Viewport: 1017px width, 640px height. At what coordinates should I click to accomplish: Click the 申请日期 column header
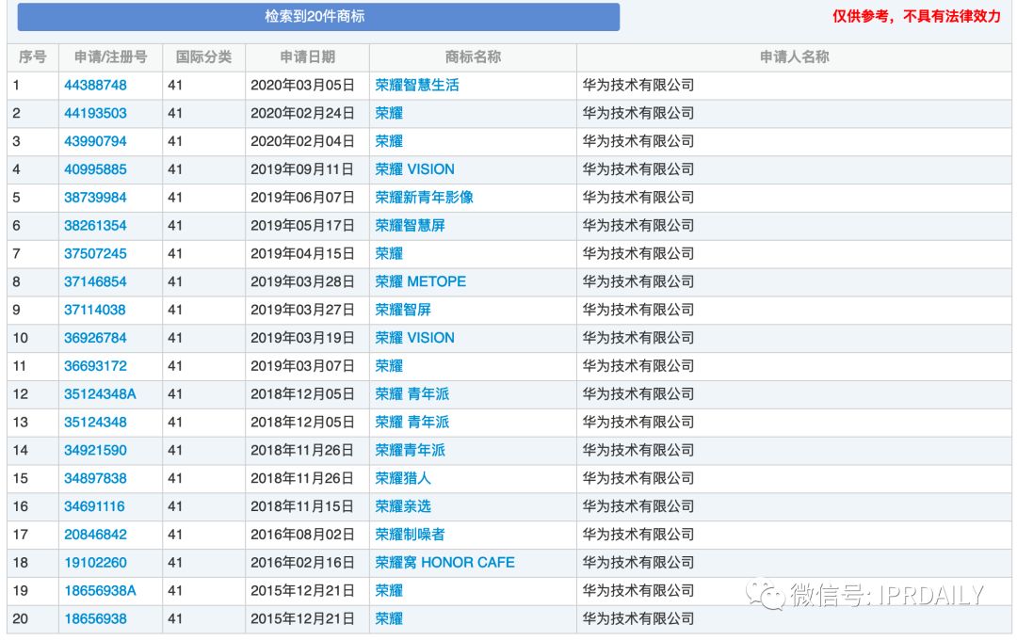[x=307, y=57]
